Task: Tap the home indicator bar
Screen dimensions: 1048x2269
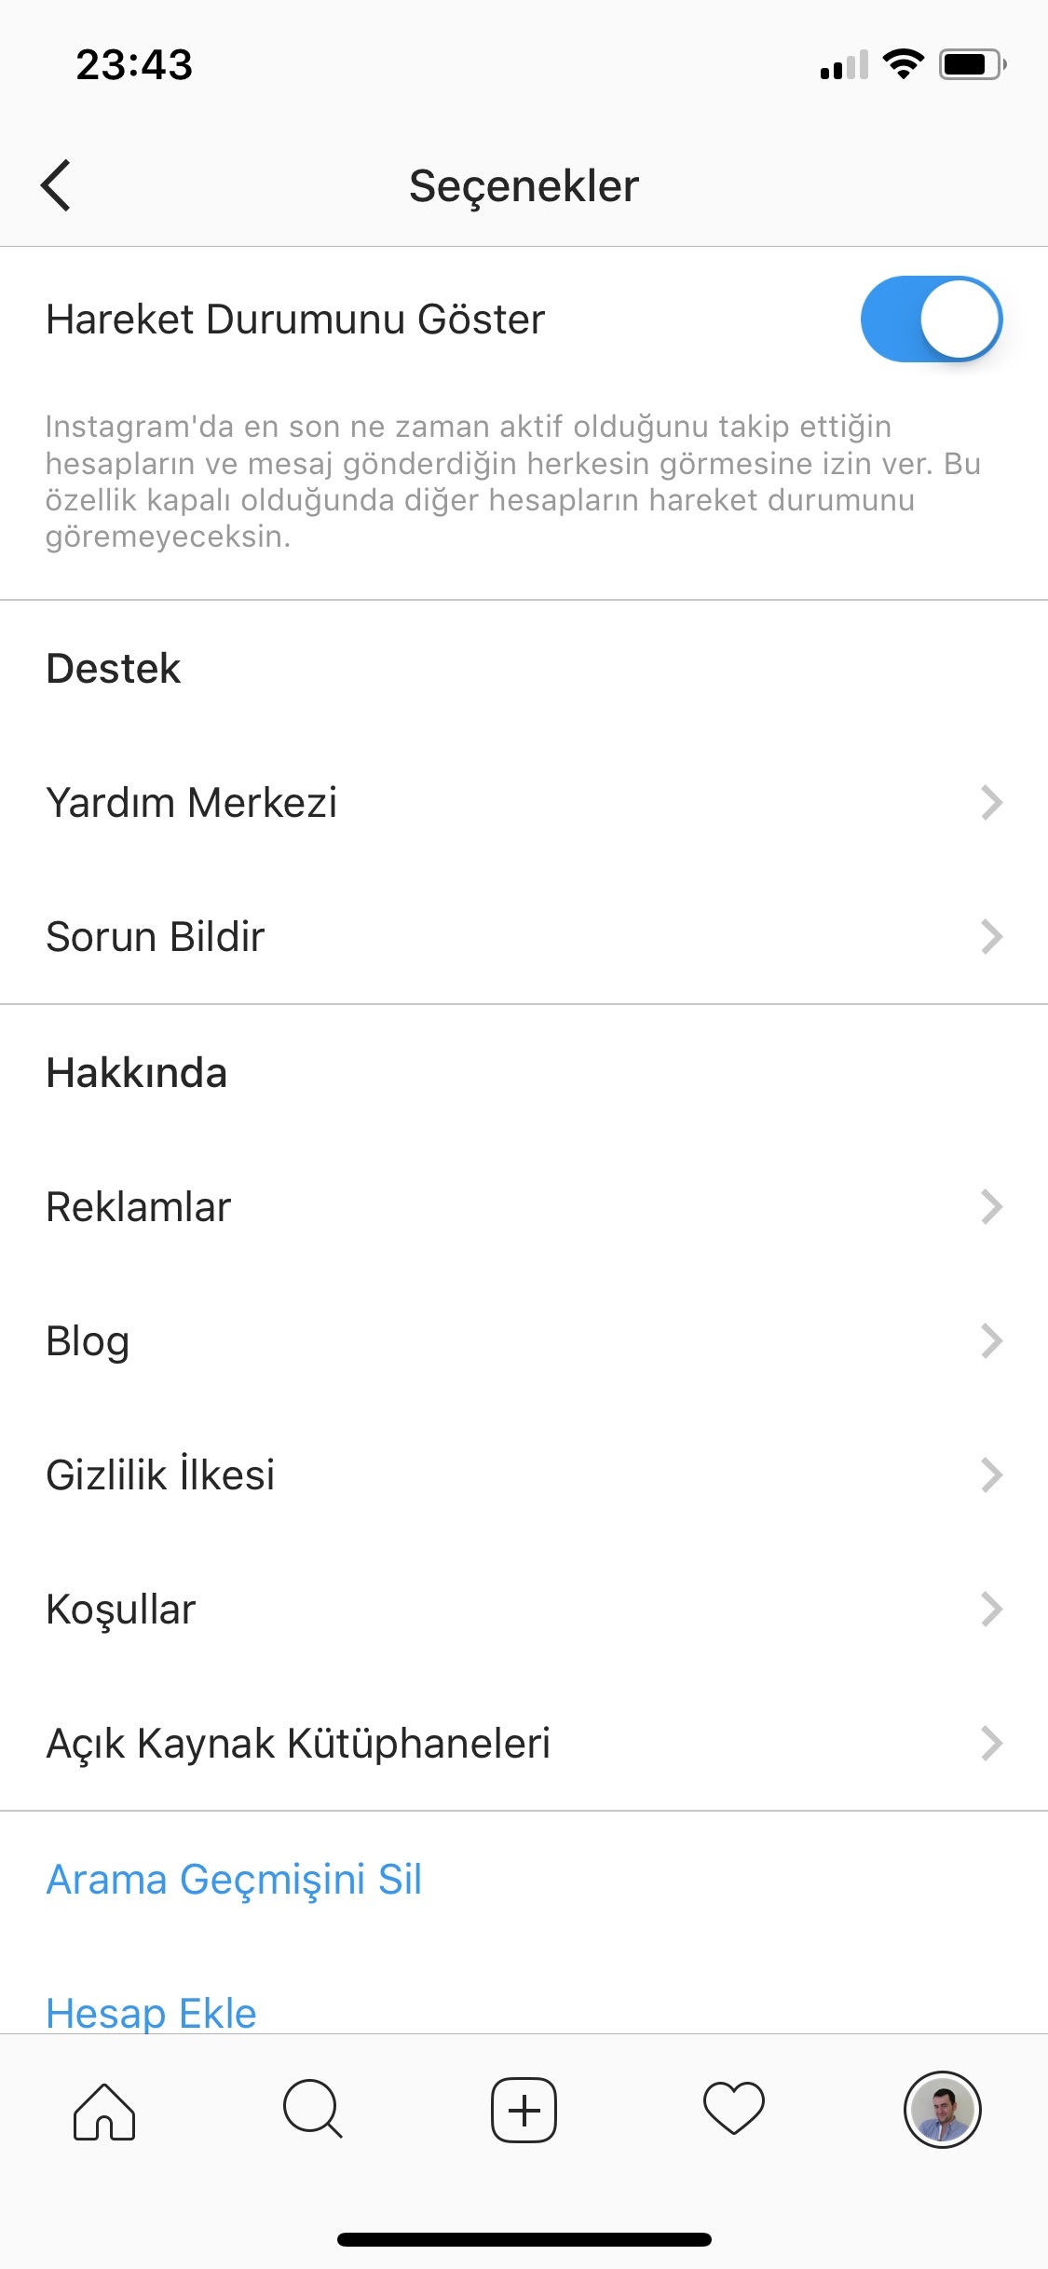Action: [524, 2239]
